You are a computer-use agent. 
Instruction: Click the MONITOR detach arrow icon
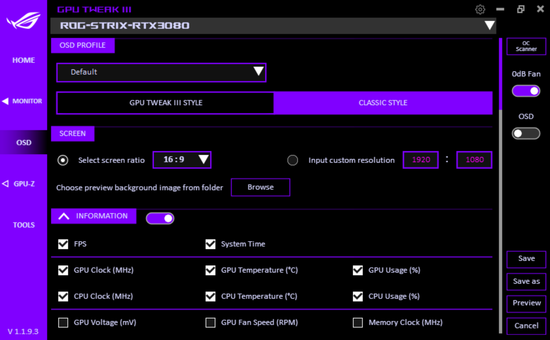point(5,101)
